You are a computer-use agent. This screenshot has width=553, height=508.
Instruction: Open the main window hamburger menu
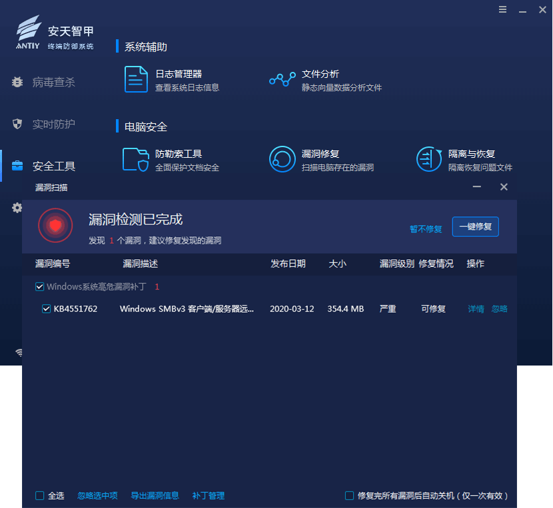[x=502, y=9]
